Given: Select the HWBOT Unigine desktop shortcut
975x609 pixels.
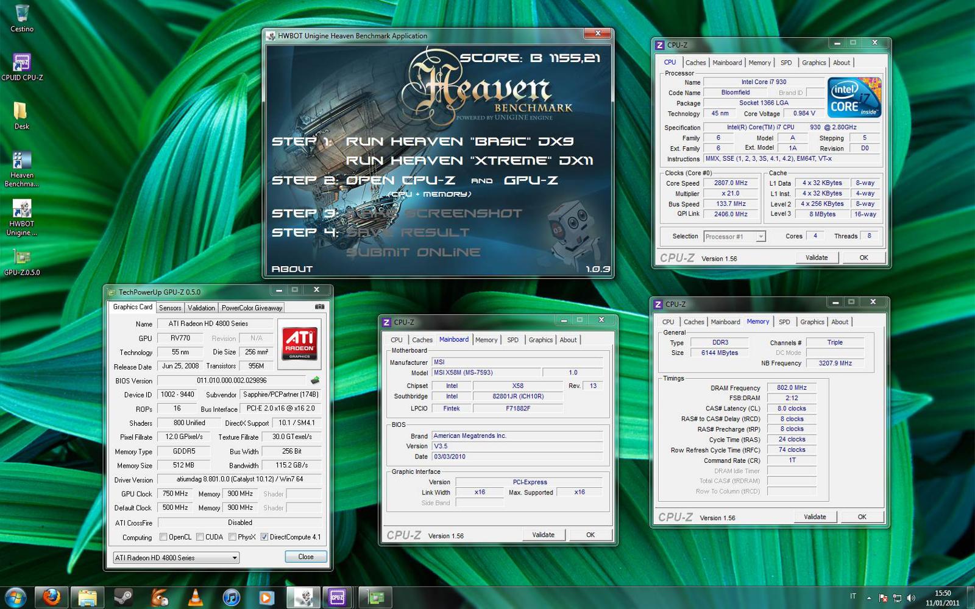Looking at the screenshot, I should [x=22, y=217].
